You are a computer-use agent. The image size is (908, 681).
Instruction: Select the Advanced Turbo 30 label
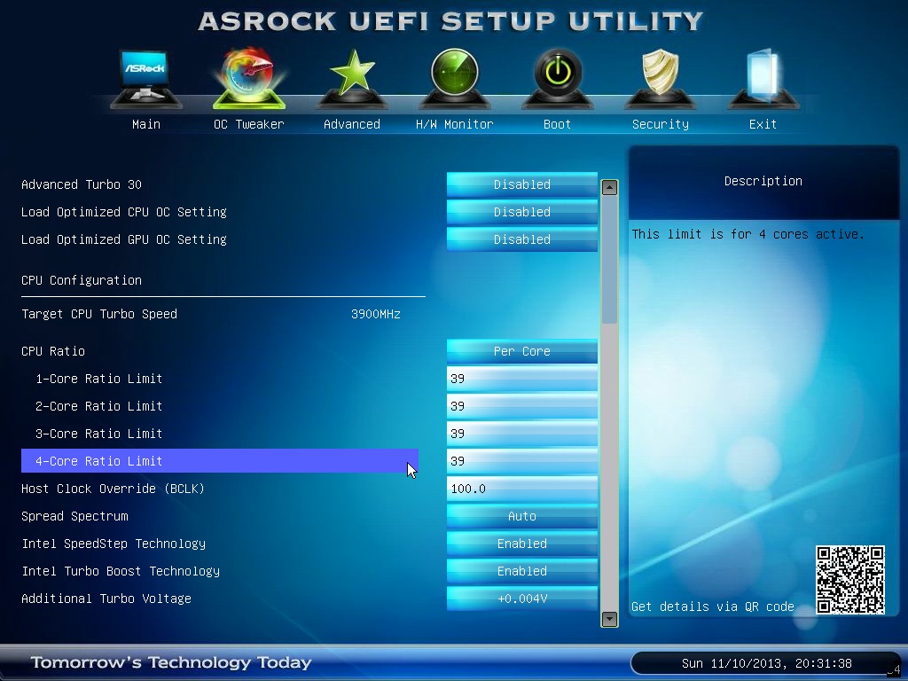pos(82,184)
